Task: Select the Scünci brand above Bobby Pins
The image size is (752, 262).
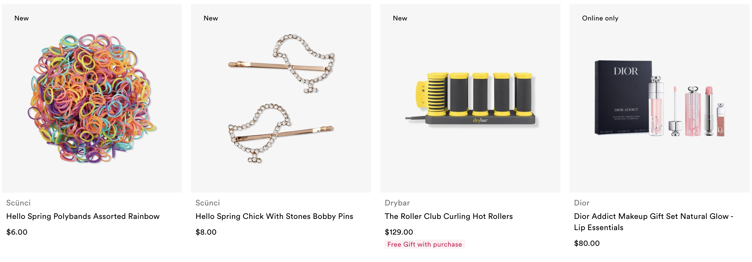Action: (x=208, y=203)
